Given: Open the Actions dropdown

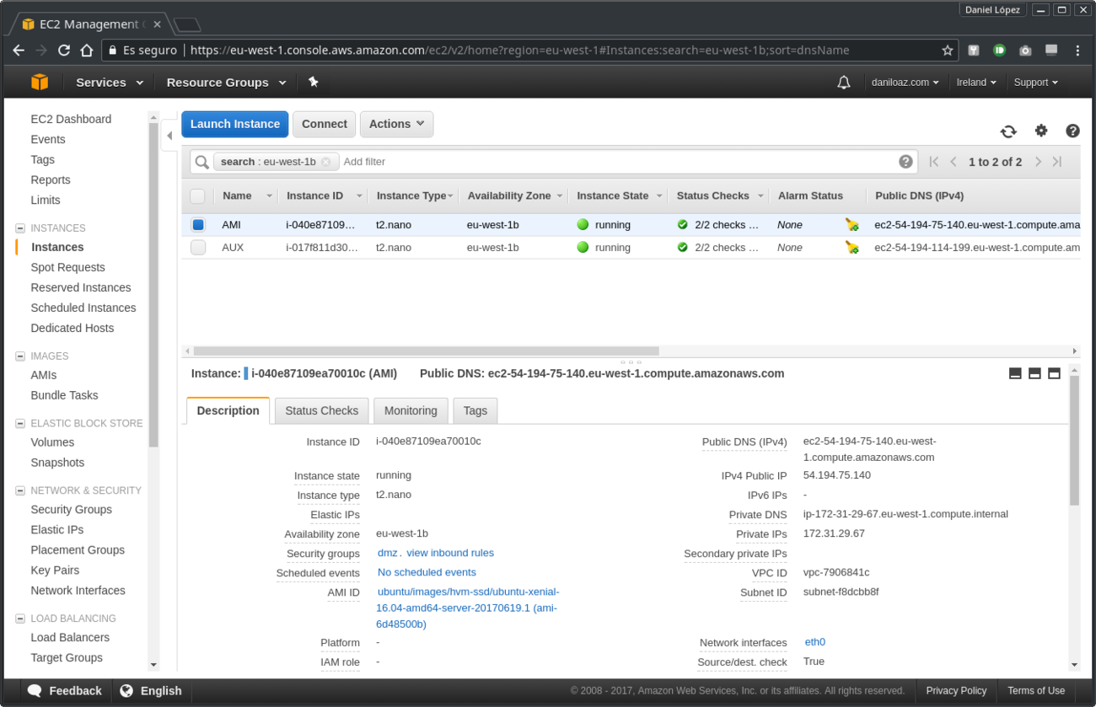Looking at the screenshot, I should [x=396, y=124].
